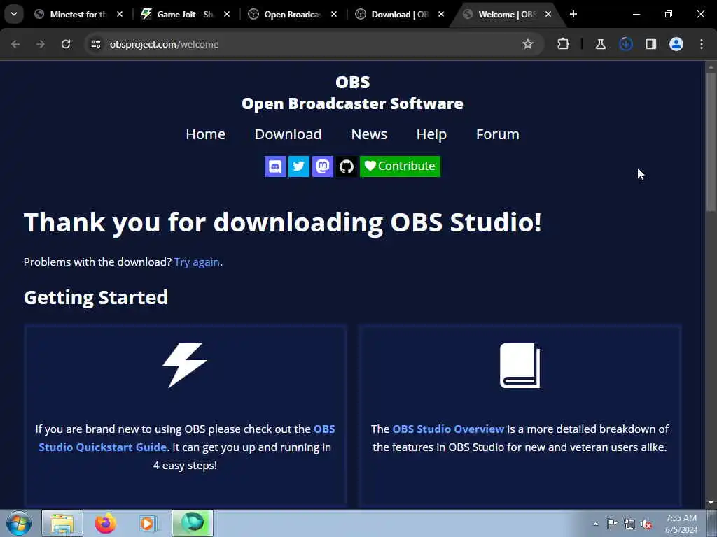Click the Try again download link
The width and height of the screenshot is (717, 537).
click(x=197, y=262)
